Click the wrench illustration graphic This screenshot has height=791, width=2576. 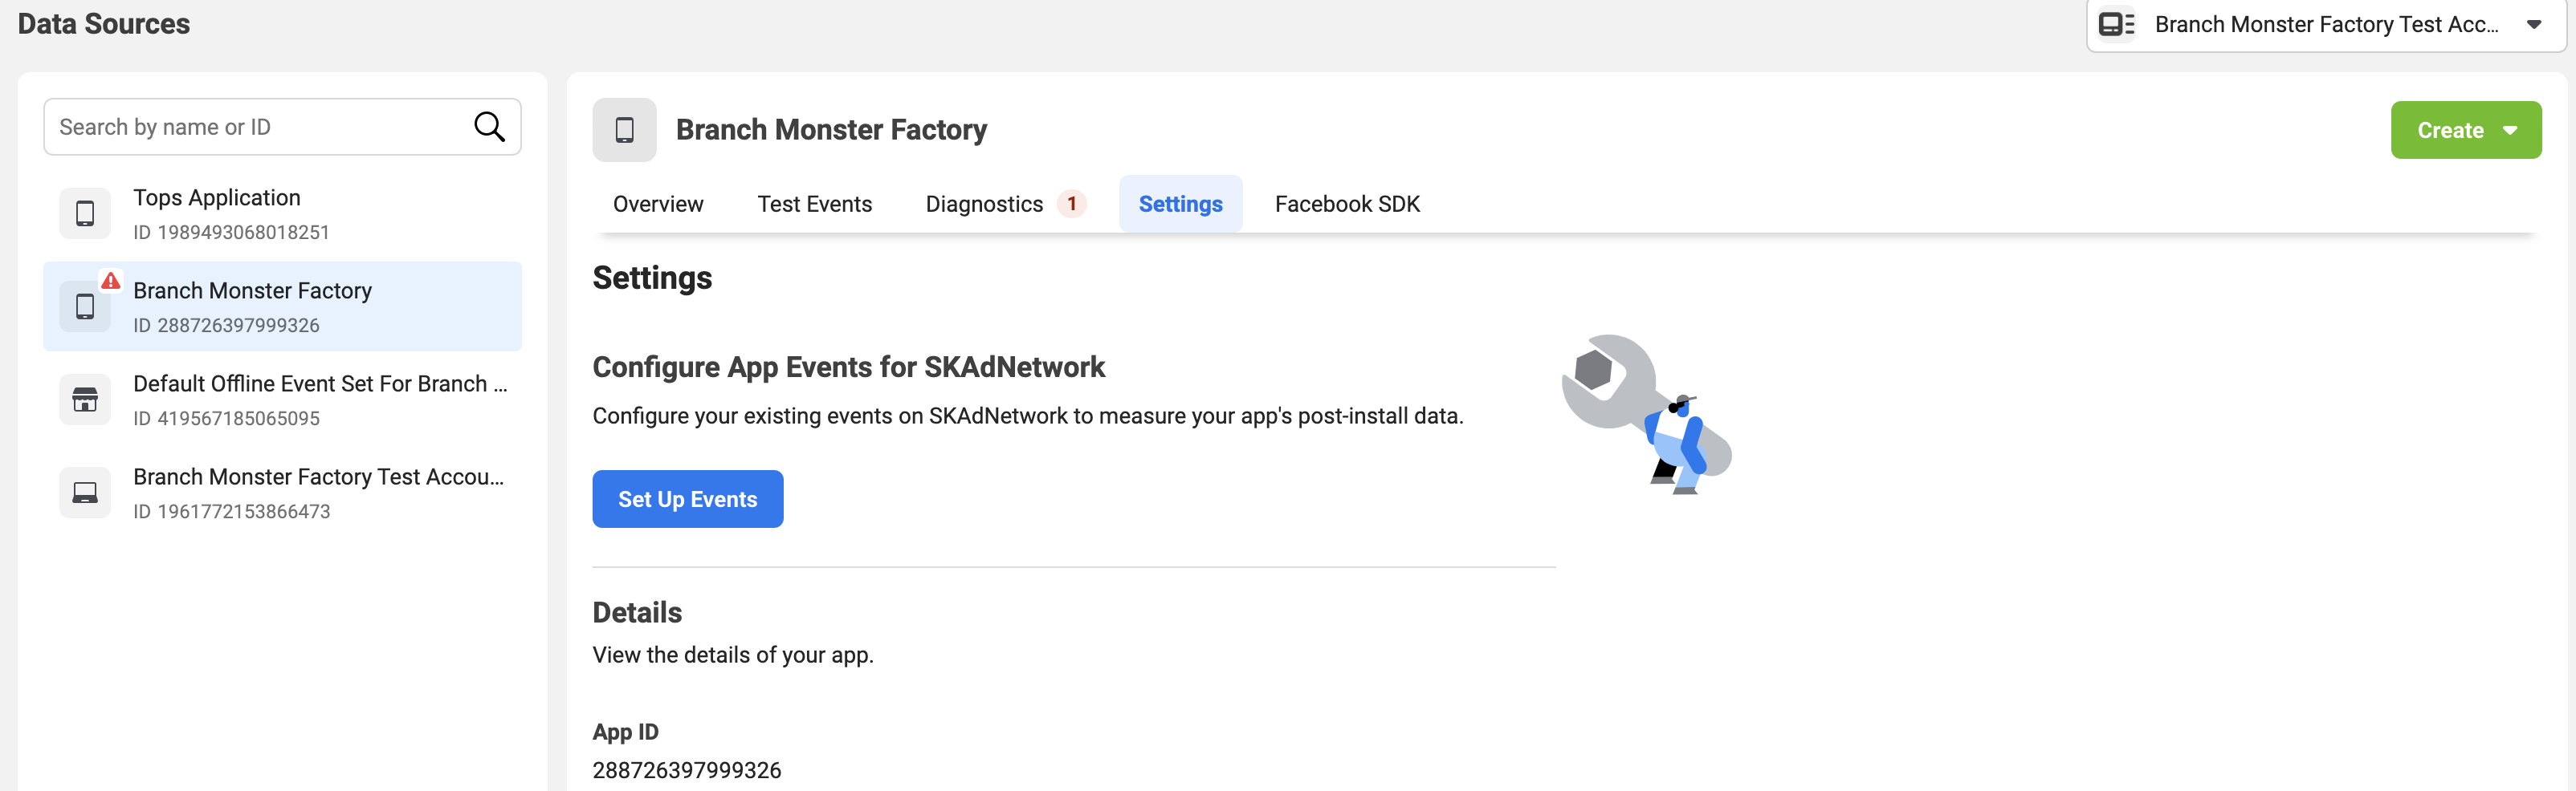click(x=1646, y=413)
